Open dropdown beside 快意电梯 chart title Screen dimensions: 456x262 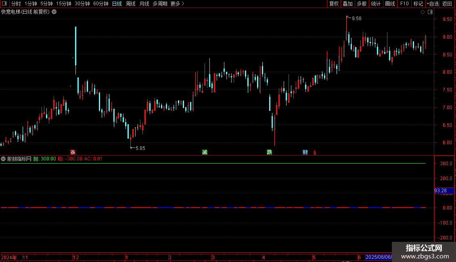coord(54,12)
